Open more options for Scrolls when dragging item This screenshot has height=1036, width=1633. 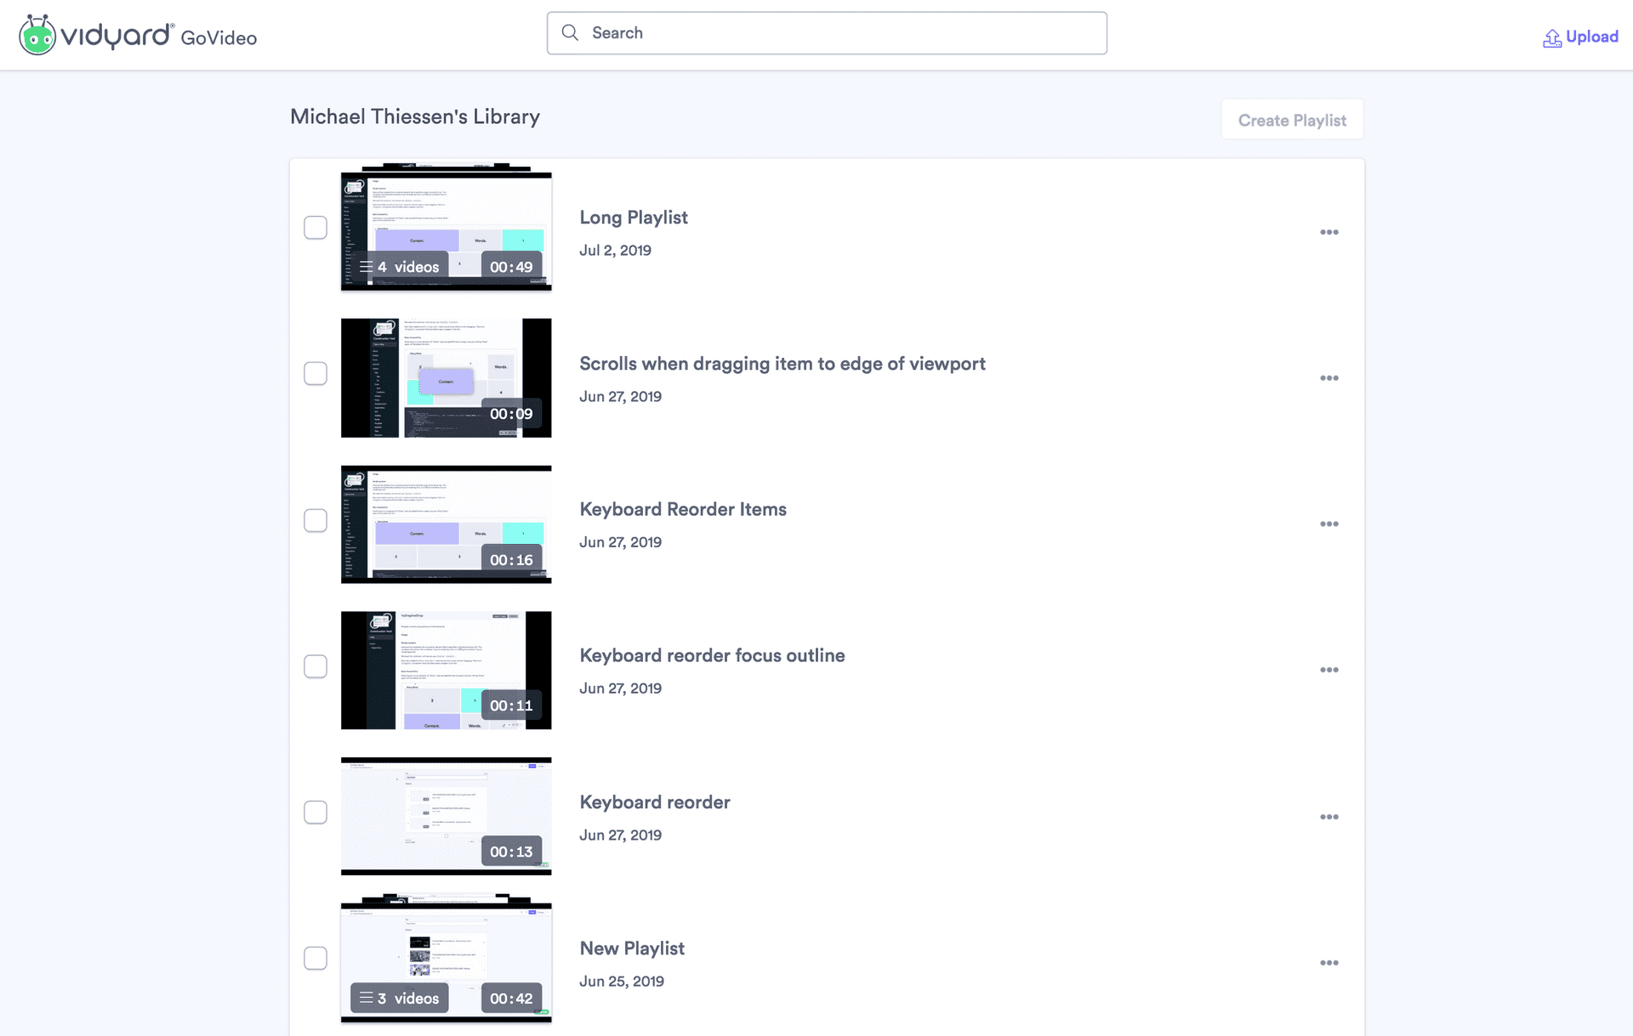click(x=1329, y=378)
